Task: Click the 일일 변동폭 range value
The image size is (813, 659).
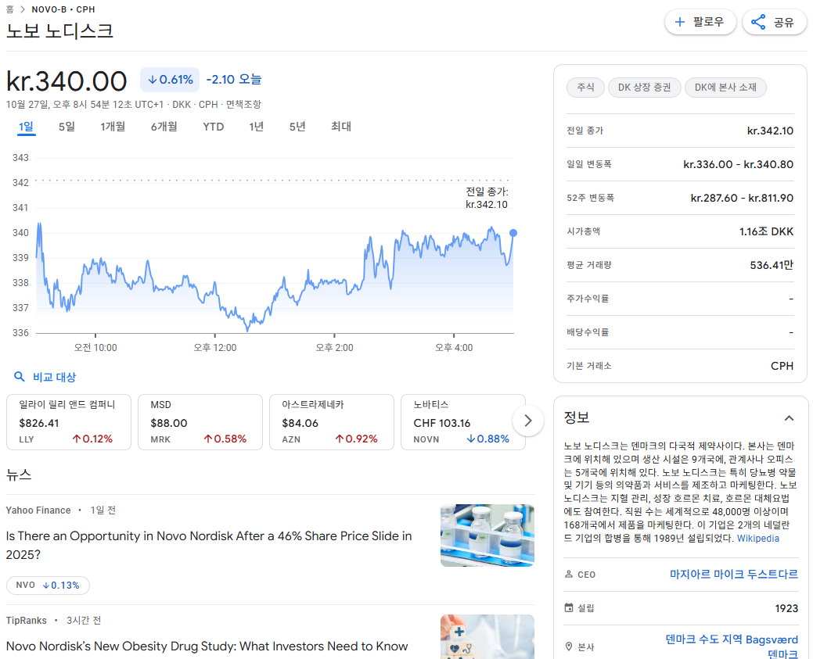Action: click(x=739, y=164)
